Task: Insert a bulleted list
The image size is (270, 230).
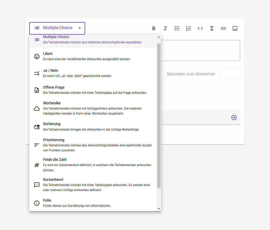Action: (177, 28)
